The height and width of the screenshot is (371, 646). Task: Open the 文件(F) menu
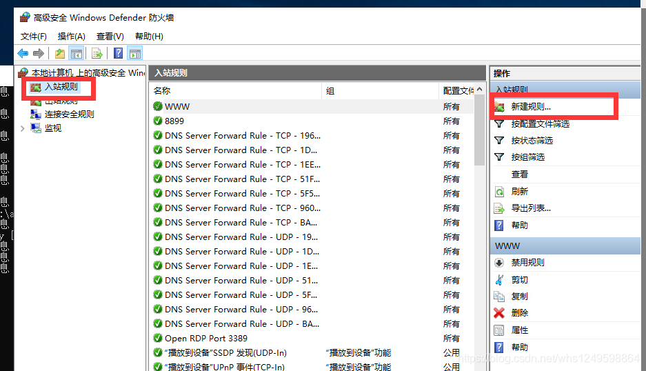click(33, 37)
